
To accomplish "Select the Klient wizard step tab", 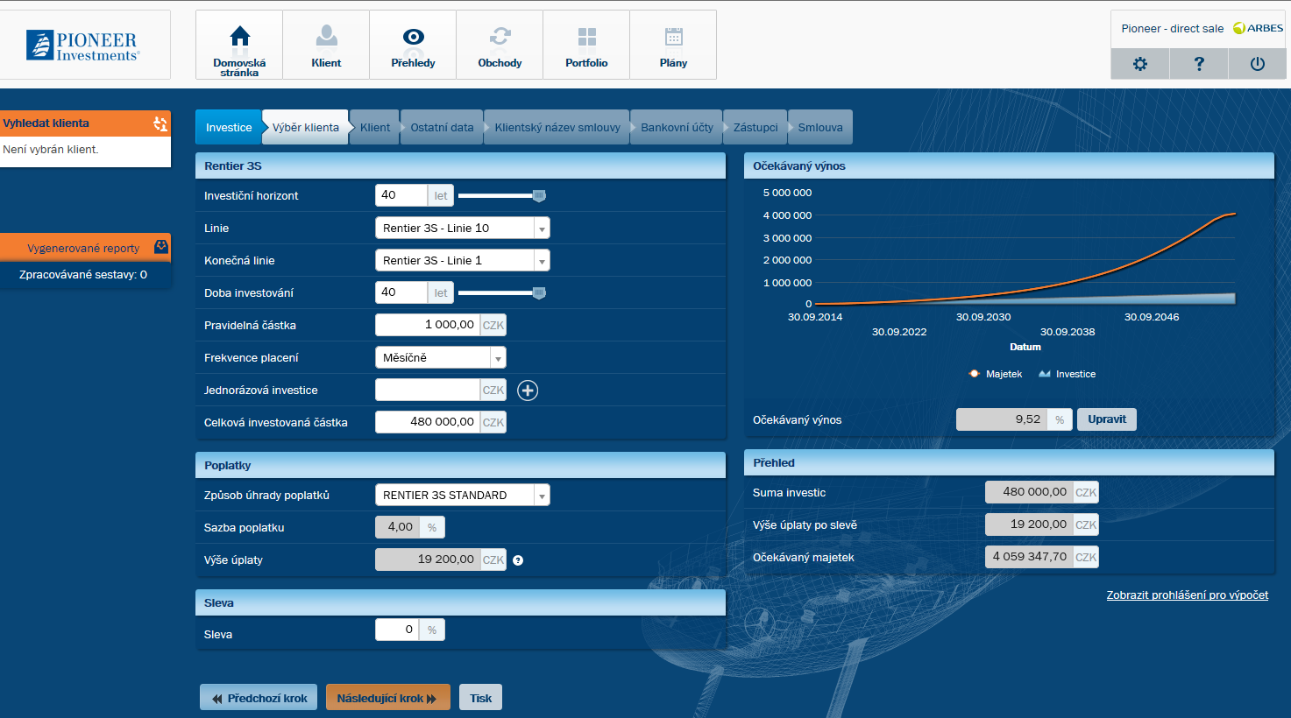I will [x=375, y=127].
